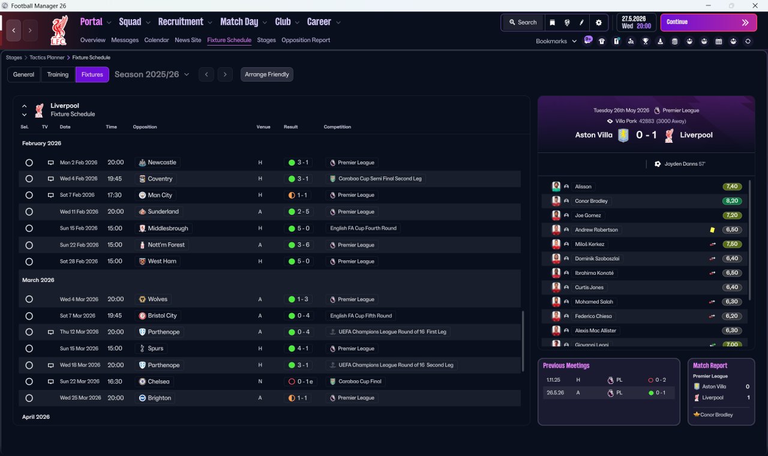768x456 pixels.
Task: Click the pencil edit icon in top toolbar
Action: click(x=581, y=22)
